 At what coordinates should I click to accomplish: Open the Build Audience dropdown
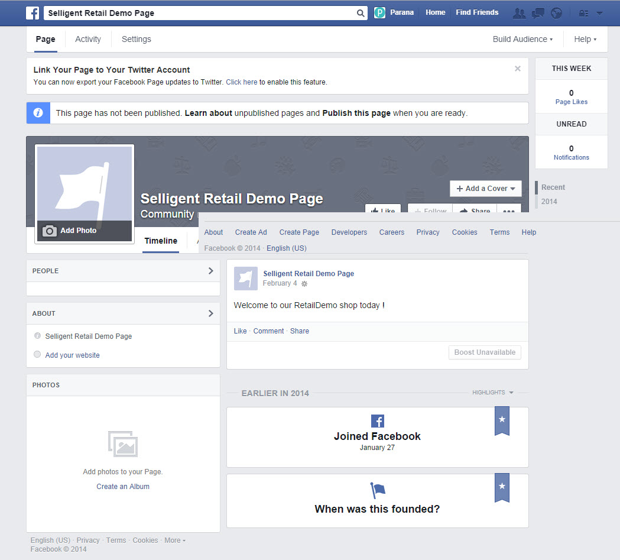[x=522, y=39]
